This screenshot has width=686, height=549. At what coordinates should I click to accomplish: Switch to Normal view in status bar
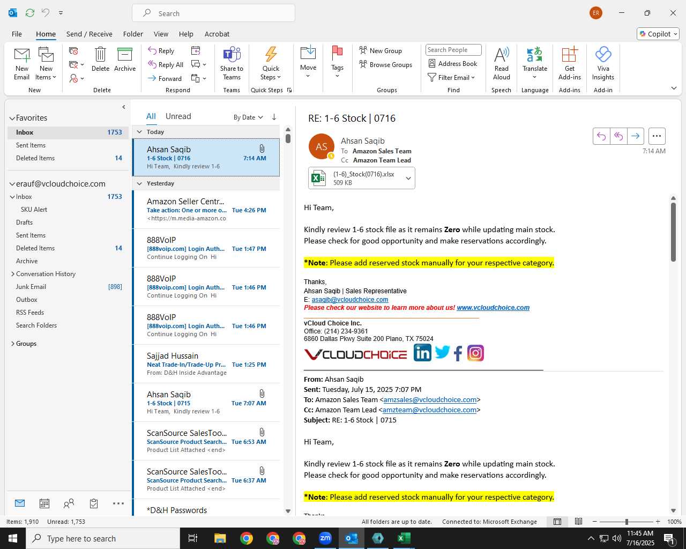[x=557, y=522]
